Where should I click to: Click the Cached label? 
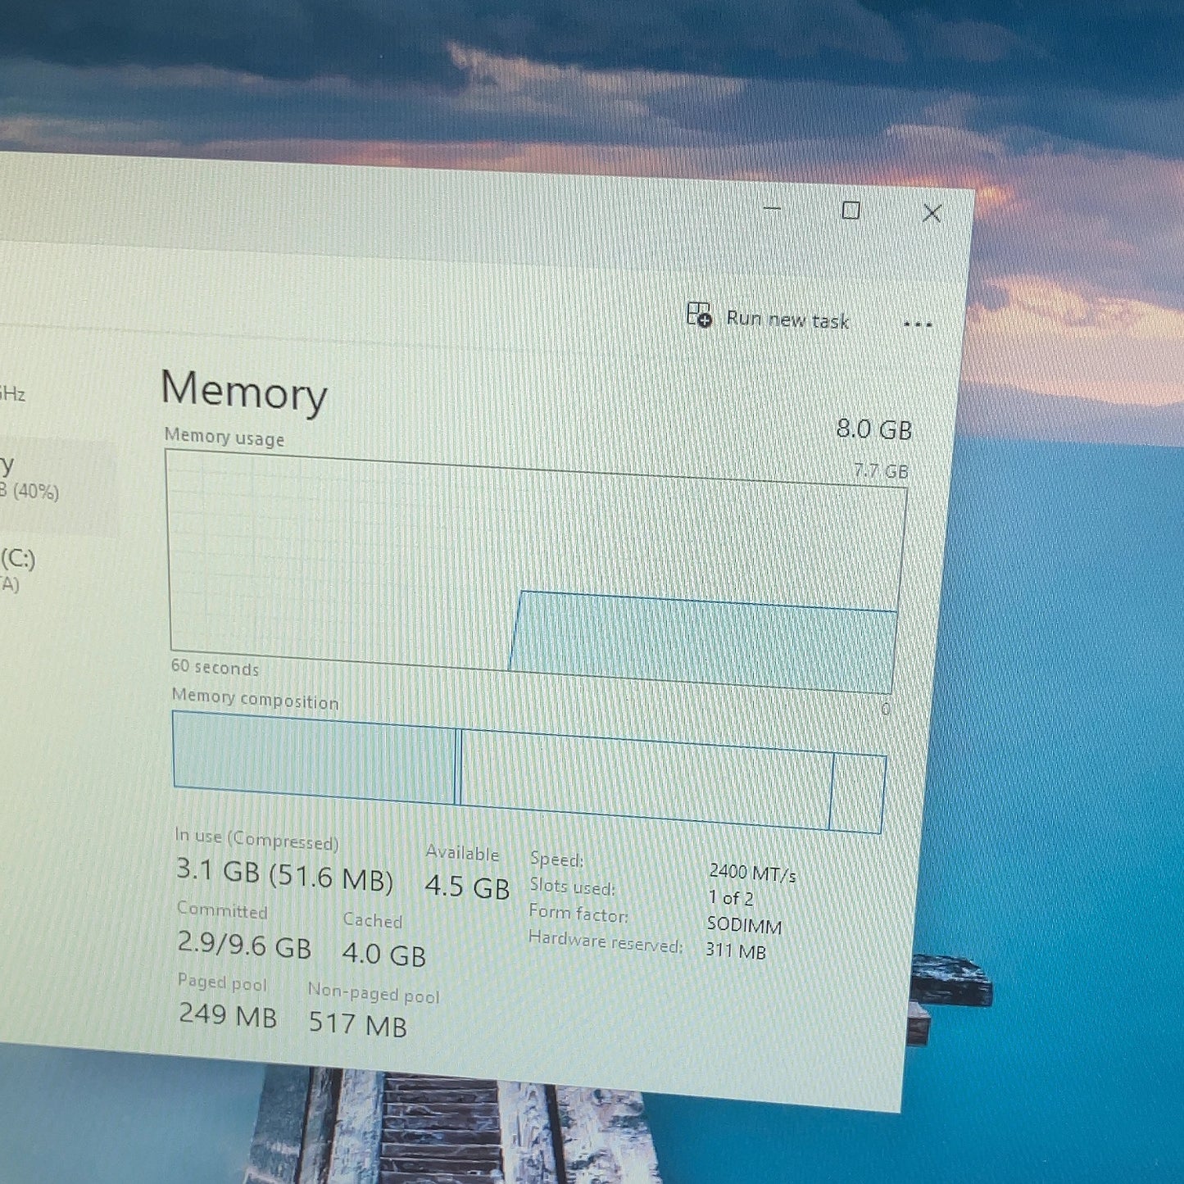click(x=373, y=920)
